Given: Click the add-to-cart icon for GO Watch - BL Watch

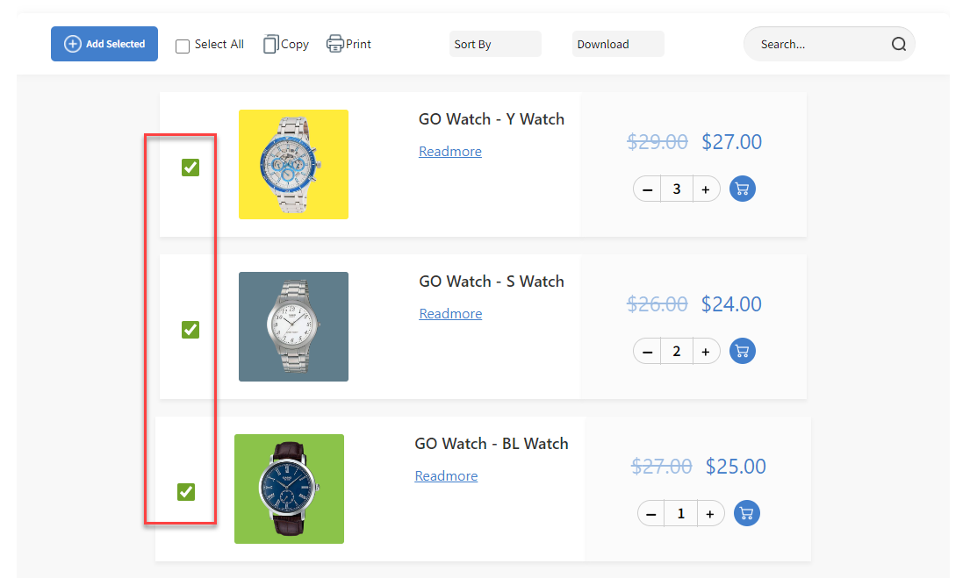Looking at the screenshot, I should (x=746, y=513).
